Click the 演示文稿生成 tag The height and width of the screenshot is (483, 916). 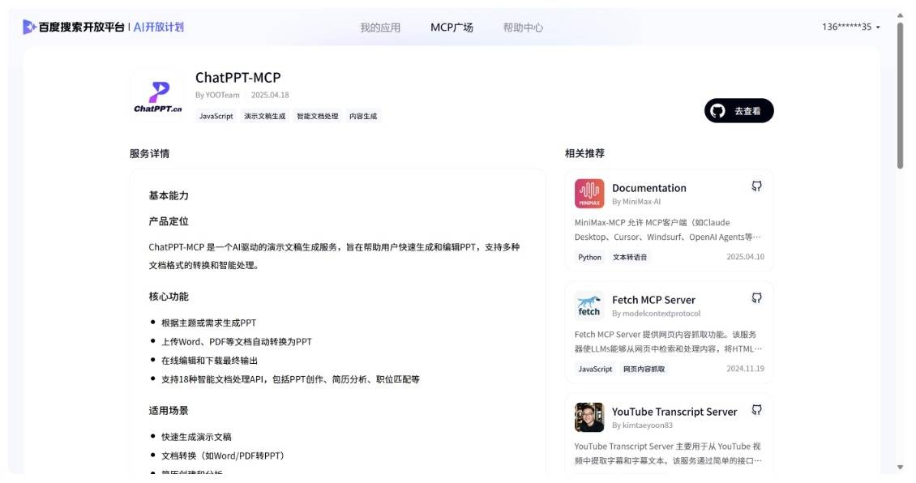pyautogui.click(x=265, y=116)
